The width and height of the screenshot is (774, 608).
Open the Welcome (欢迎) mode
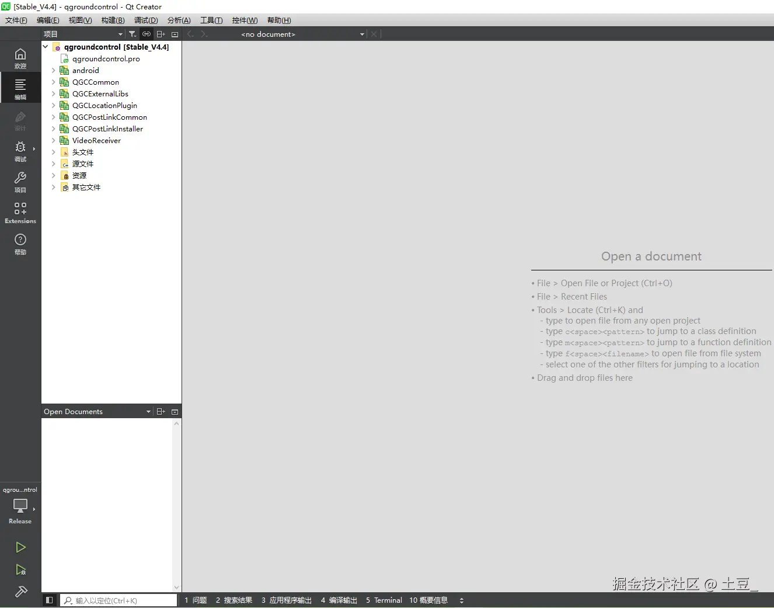20,57
